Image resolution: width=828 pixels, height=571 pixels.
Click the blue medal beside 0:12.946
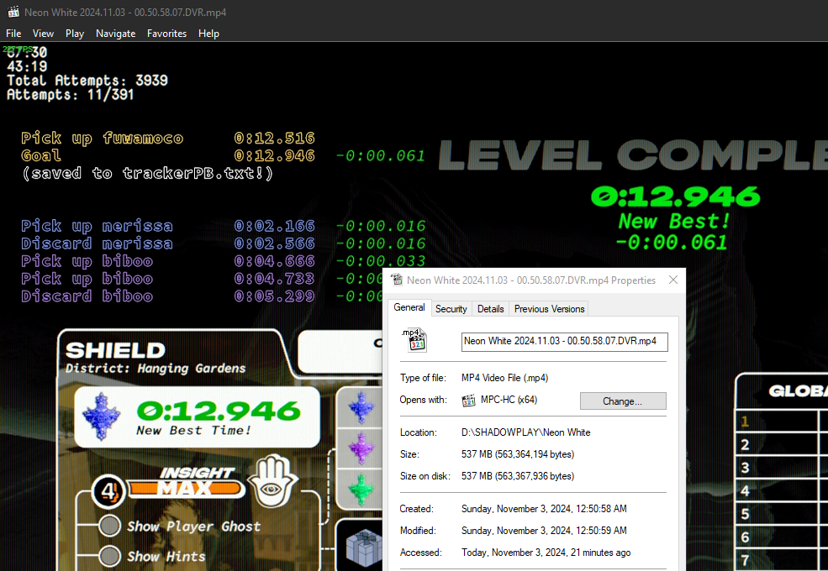101,416
